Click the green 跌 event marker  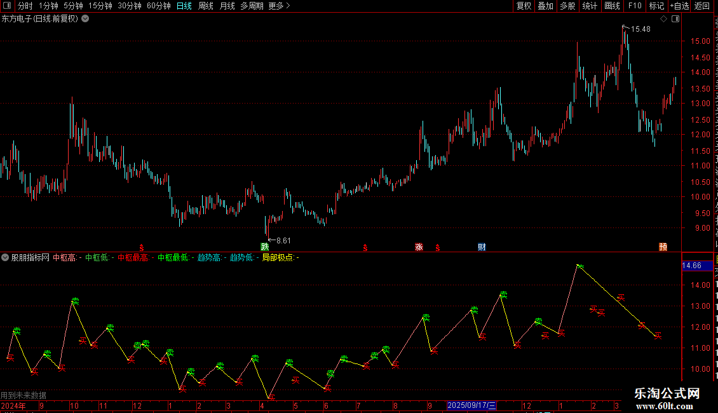(x=265, y=247)
